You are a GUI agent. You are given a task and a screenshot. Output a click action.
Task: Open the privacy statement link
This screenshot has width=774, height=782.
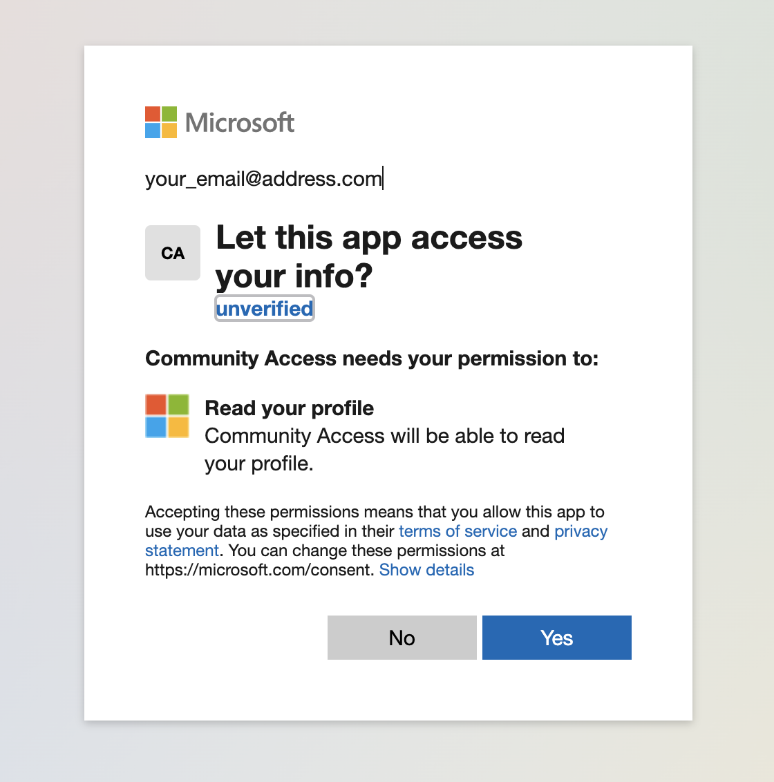[x=580, y=531]
